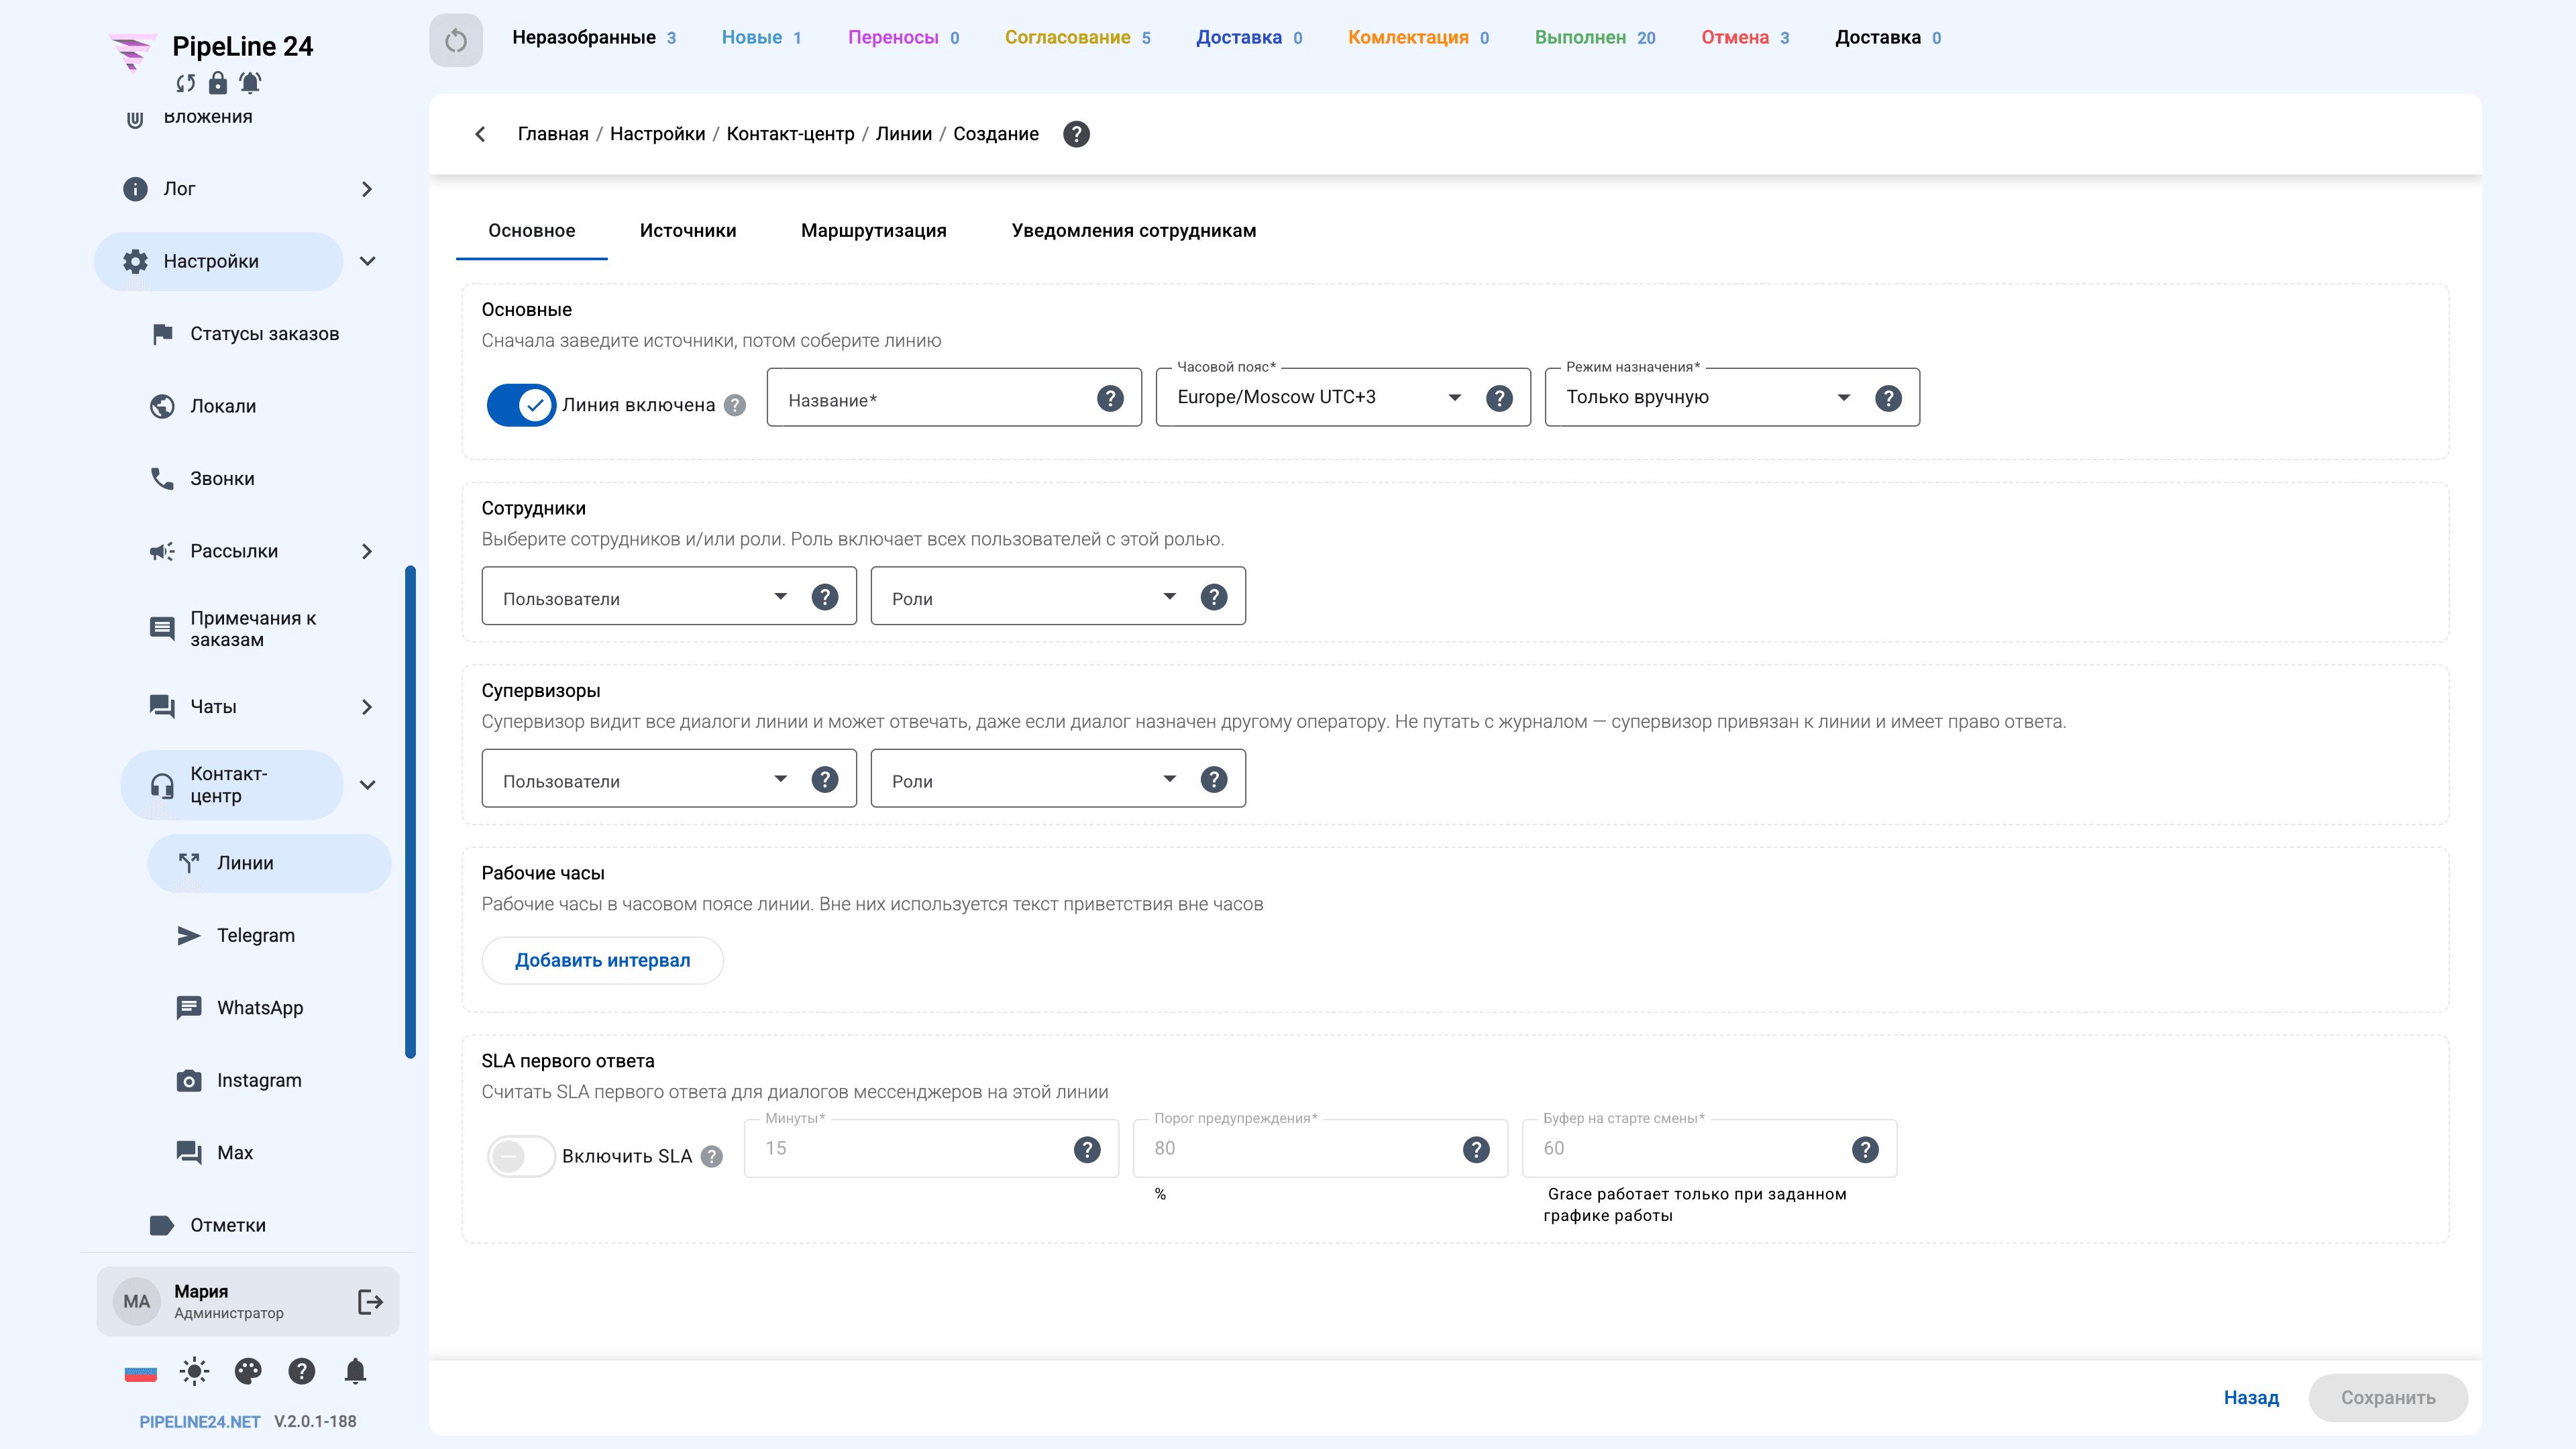Select the Основное tab
2576x1449 pixels.
click(x=532, y=231)
